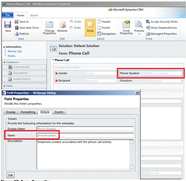The width and height of the screenshot is (186, 181).
Task: Open the Formatting tab in Field Properties
Action: pyautogui.click(x=28, y=112)
